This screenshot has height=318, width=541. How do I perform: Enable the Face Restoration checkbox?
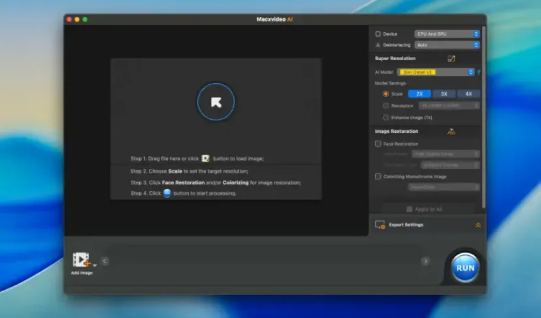click(378, 143)
